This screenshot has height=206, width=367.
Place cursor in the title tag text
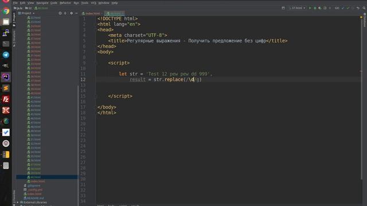pyautogui.click(x=196, y=41)
